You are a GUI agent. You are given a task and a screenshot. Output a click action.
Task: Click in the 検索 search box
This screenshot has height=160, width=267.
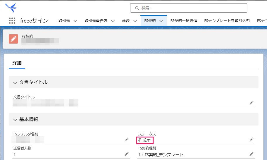[x=189, y=8]
